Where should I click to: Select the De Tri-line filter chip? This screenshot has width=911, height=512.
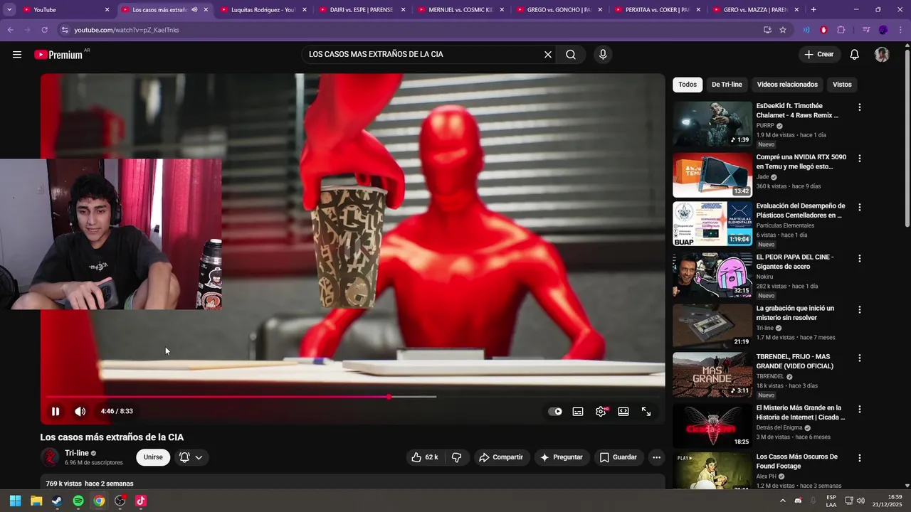pos(727,85)
